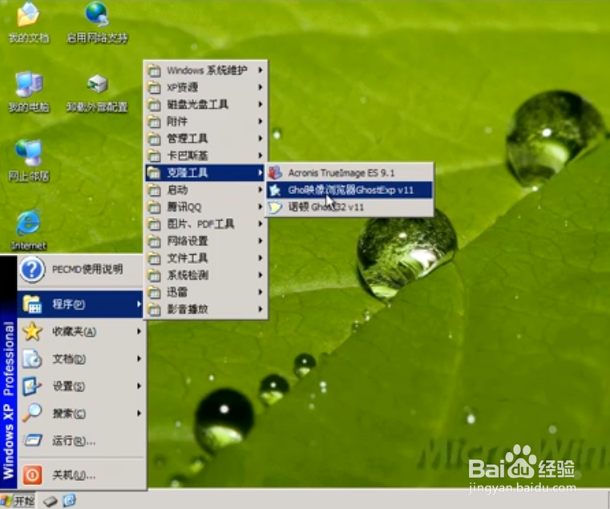
Task: Expand the 文档 submenu arrow
Action: click(139, 359)
